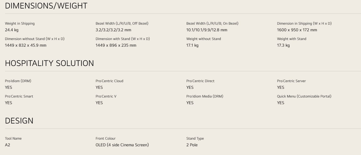Select the 1600 x 950 x 172 mm value

(297, 30)
